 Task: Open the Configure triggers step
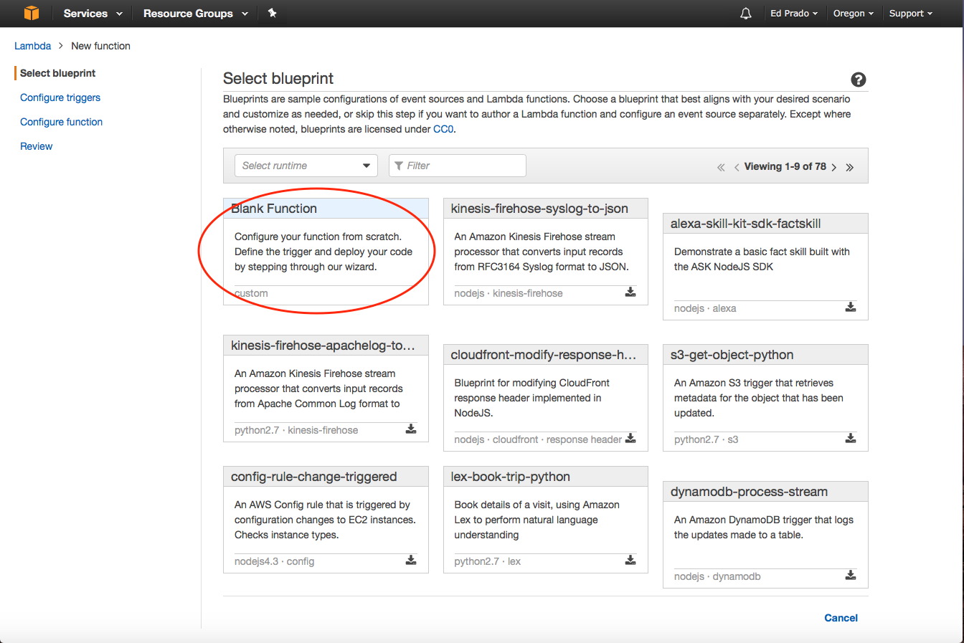point(60,97)
